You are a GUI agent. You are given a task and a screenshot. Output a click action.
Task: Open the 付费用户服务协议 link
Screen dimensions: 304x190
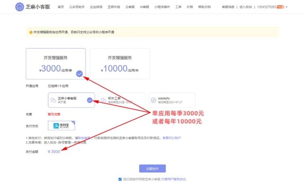(173, 179)
